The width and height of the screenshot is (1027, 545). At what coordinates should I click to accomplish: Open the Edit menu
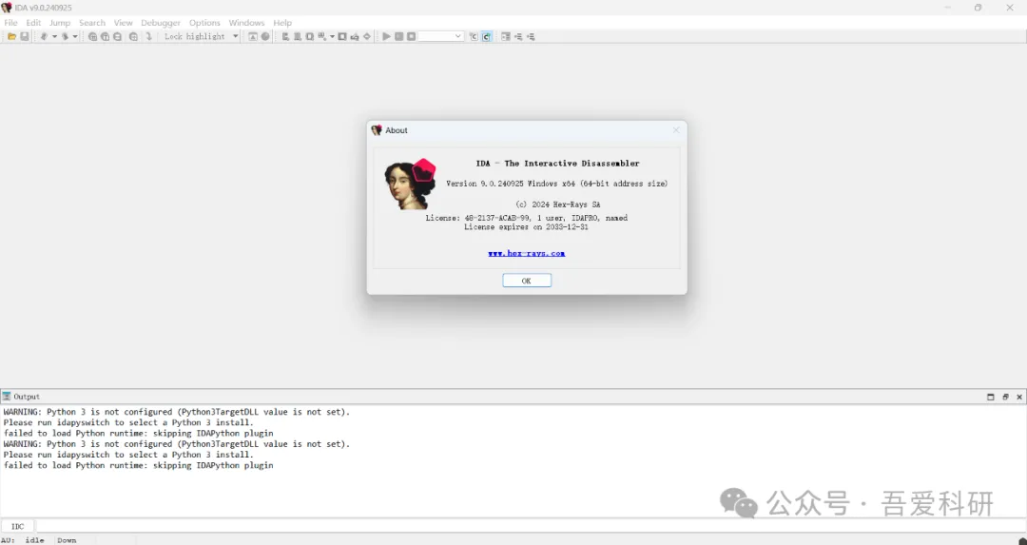pos(33,22)
